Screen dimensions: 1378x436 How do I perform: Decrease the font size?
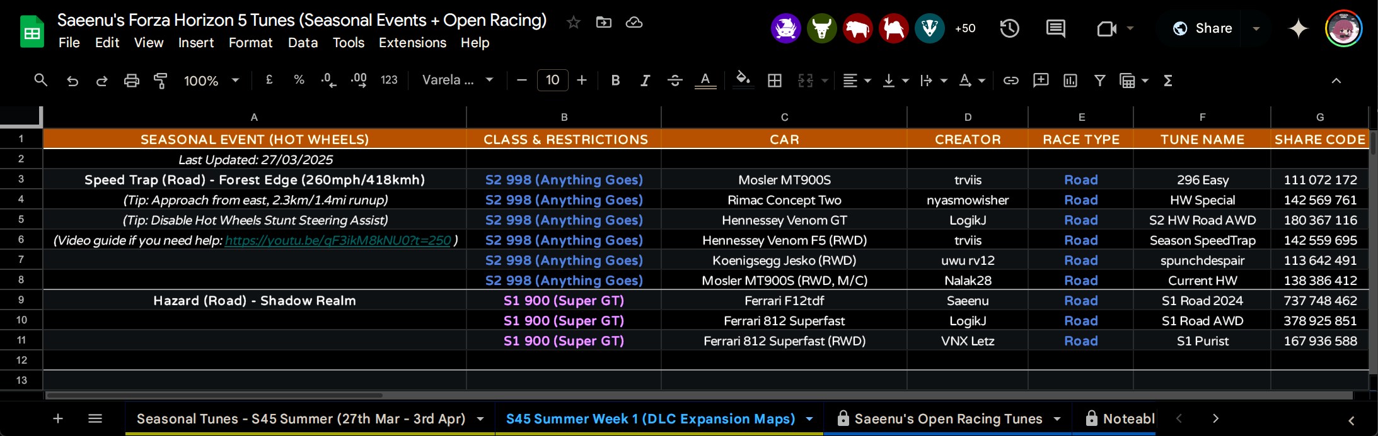tap(522, 81)
